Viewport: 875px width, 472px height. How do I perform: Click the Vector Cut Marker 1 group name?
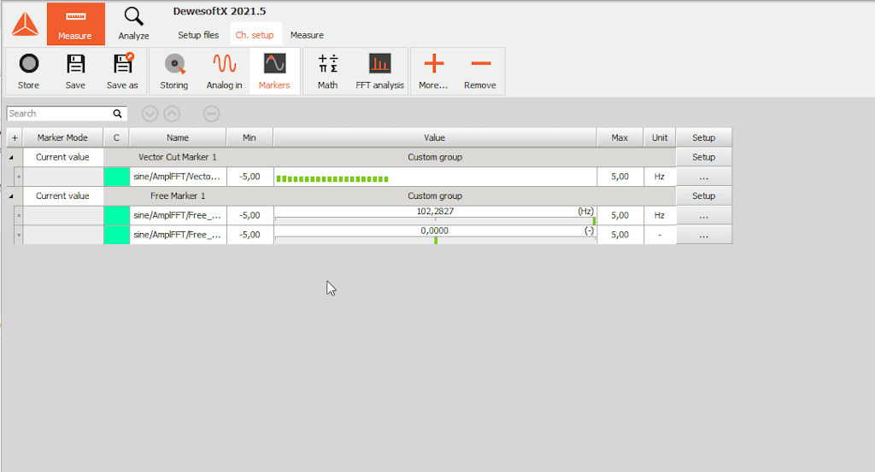[178, 157]
